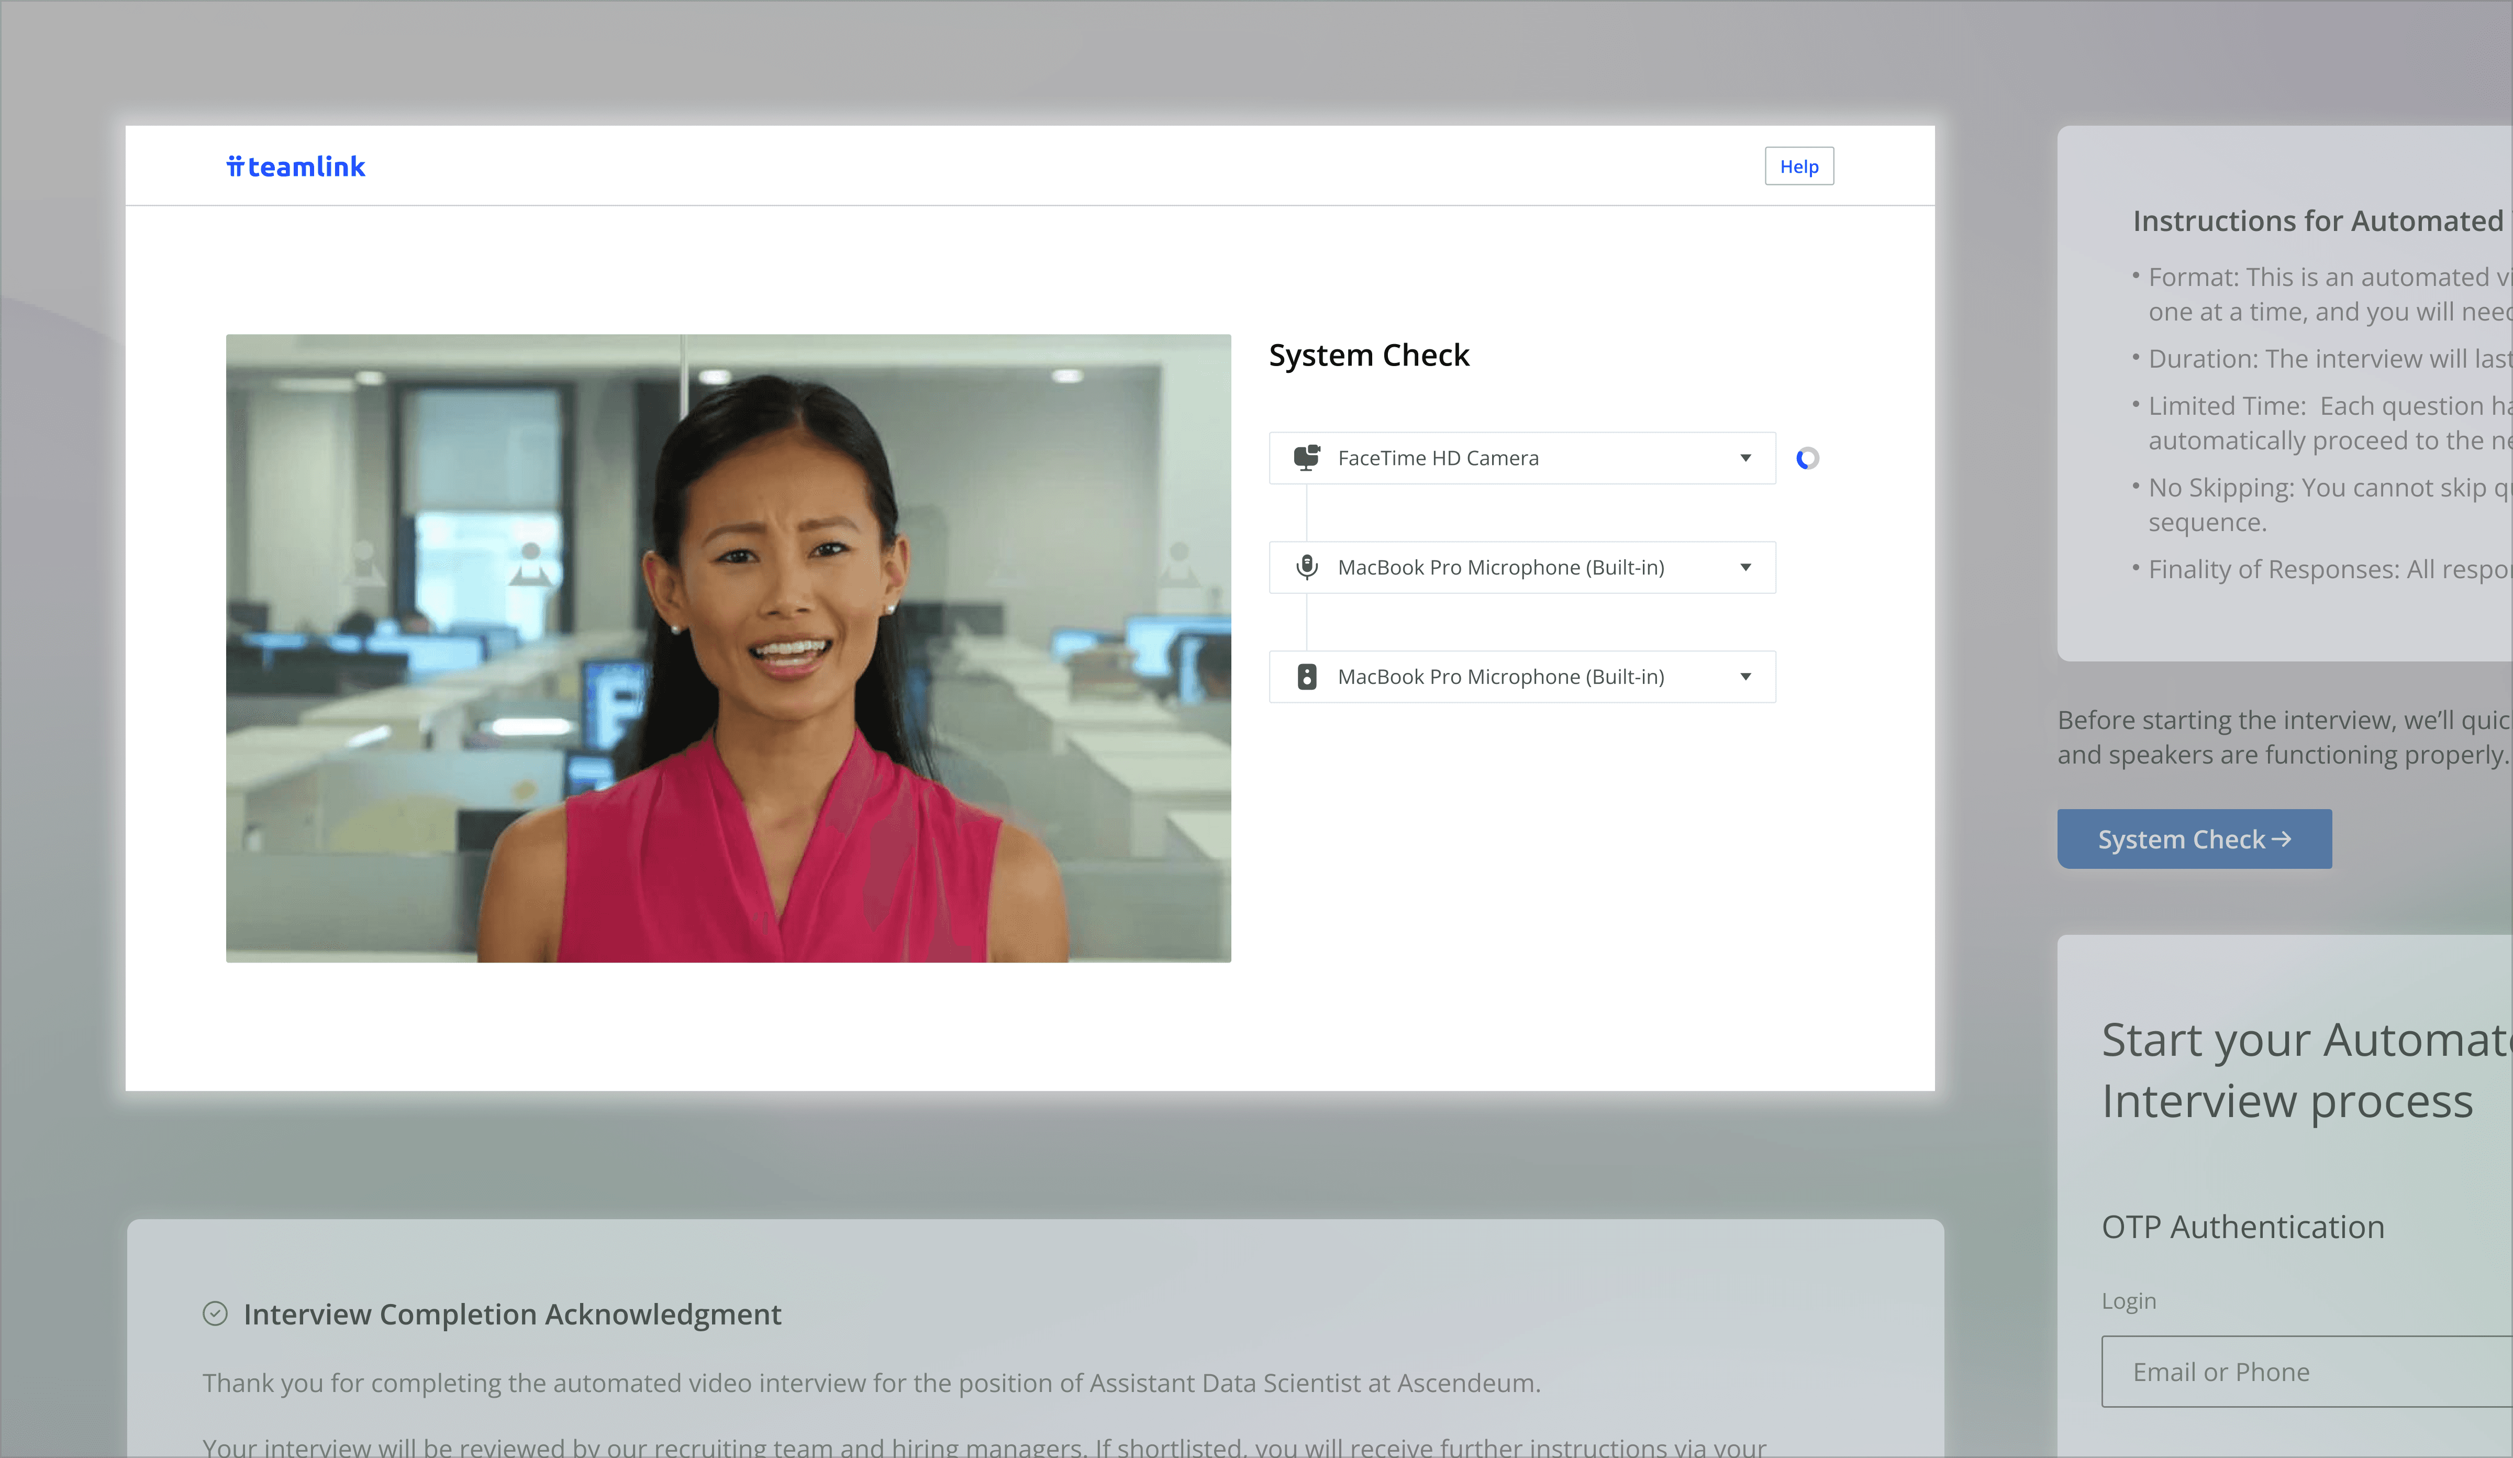Click the checkmark icon beside Interview Completion Acknowledgment

215,1313
